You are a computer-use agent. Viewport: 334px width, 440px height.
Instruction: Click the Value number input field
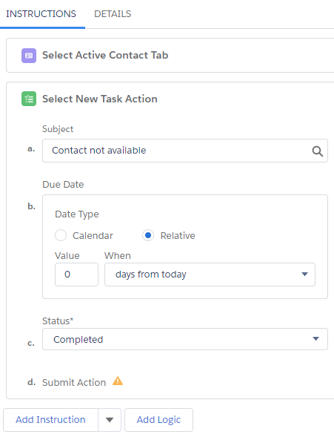[76, 275]
